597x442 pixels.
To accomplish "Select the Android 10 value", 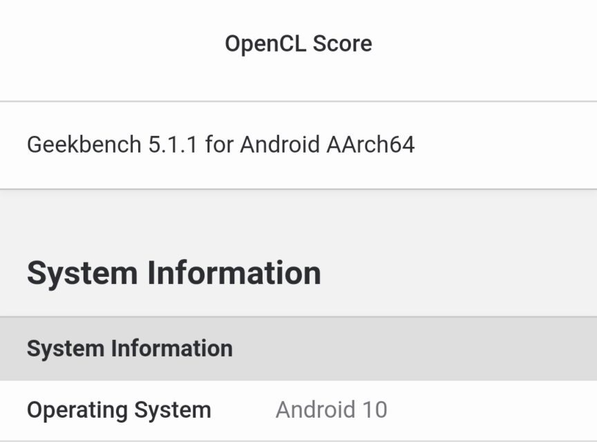I will 331,410.
